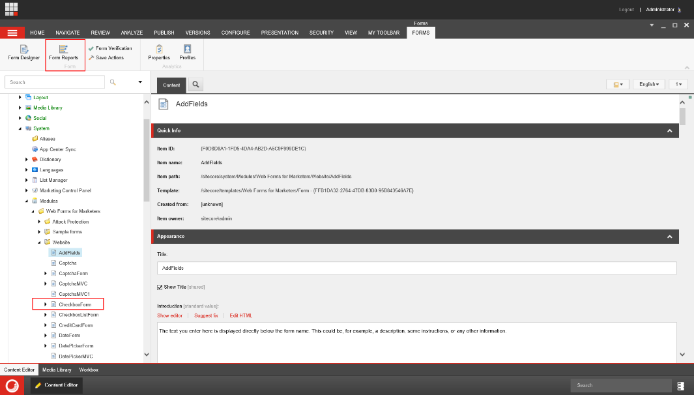Toggle the Show Title checkbox
The width and height of the screenshot is (694, 395).
(x=160, y=287)
